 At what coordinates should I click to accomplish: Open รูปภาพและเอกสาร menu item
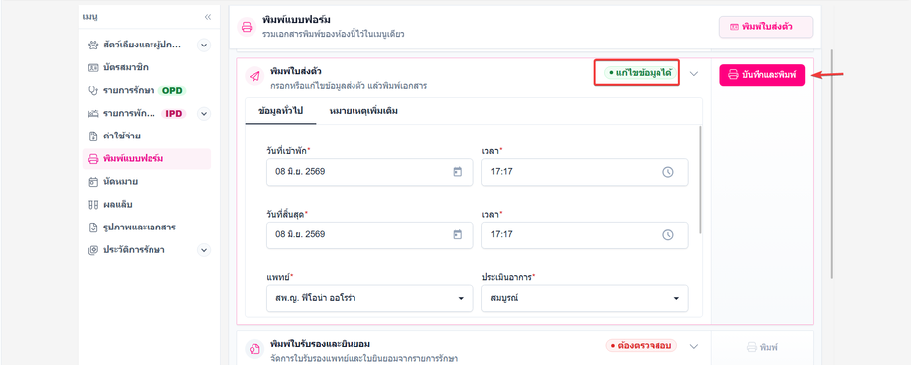(x=147, y=228)
